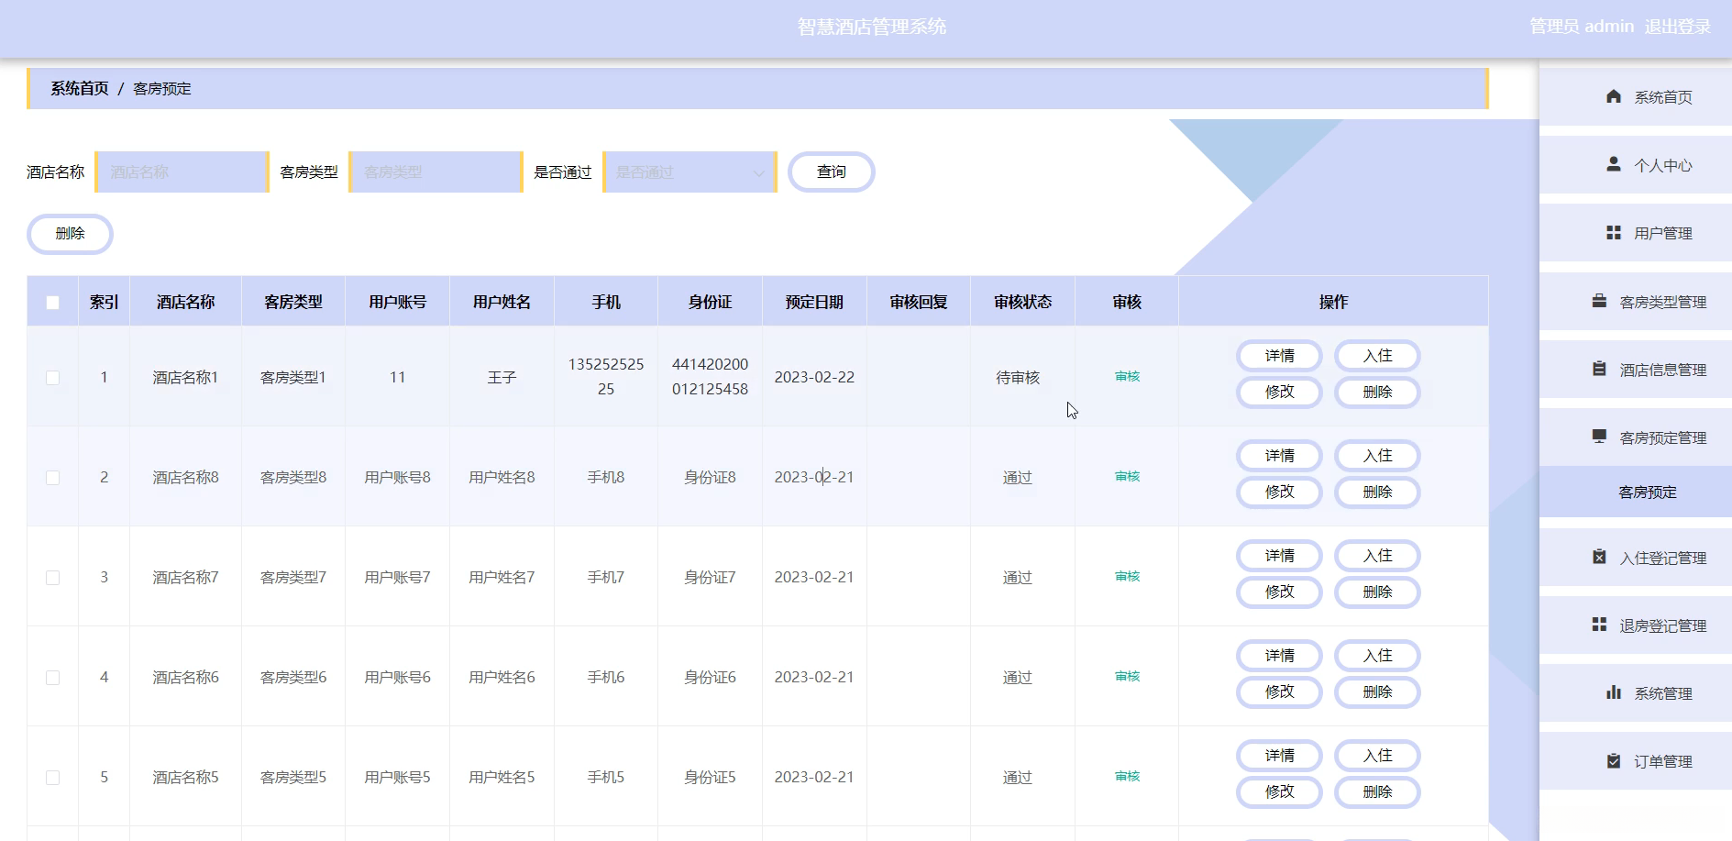
Task: Open the 是否通过 dropdown filter
Action: [x=689, y=172]
